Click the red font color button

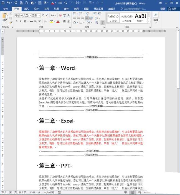pos(58,21)
